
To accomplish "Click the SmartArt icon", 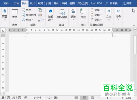I will 40,10.
